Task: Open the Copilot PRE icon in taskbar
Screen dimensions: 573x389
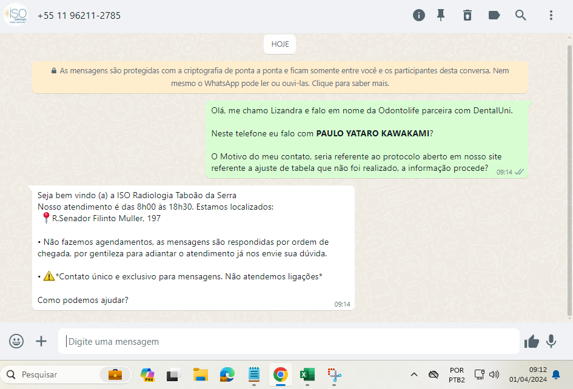Action: pos(147,374)
